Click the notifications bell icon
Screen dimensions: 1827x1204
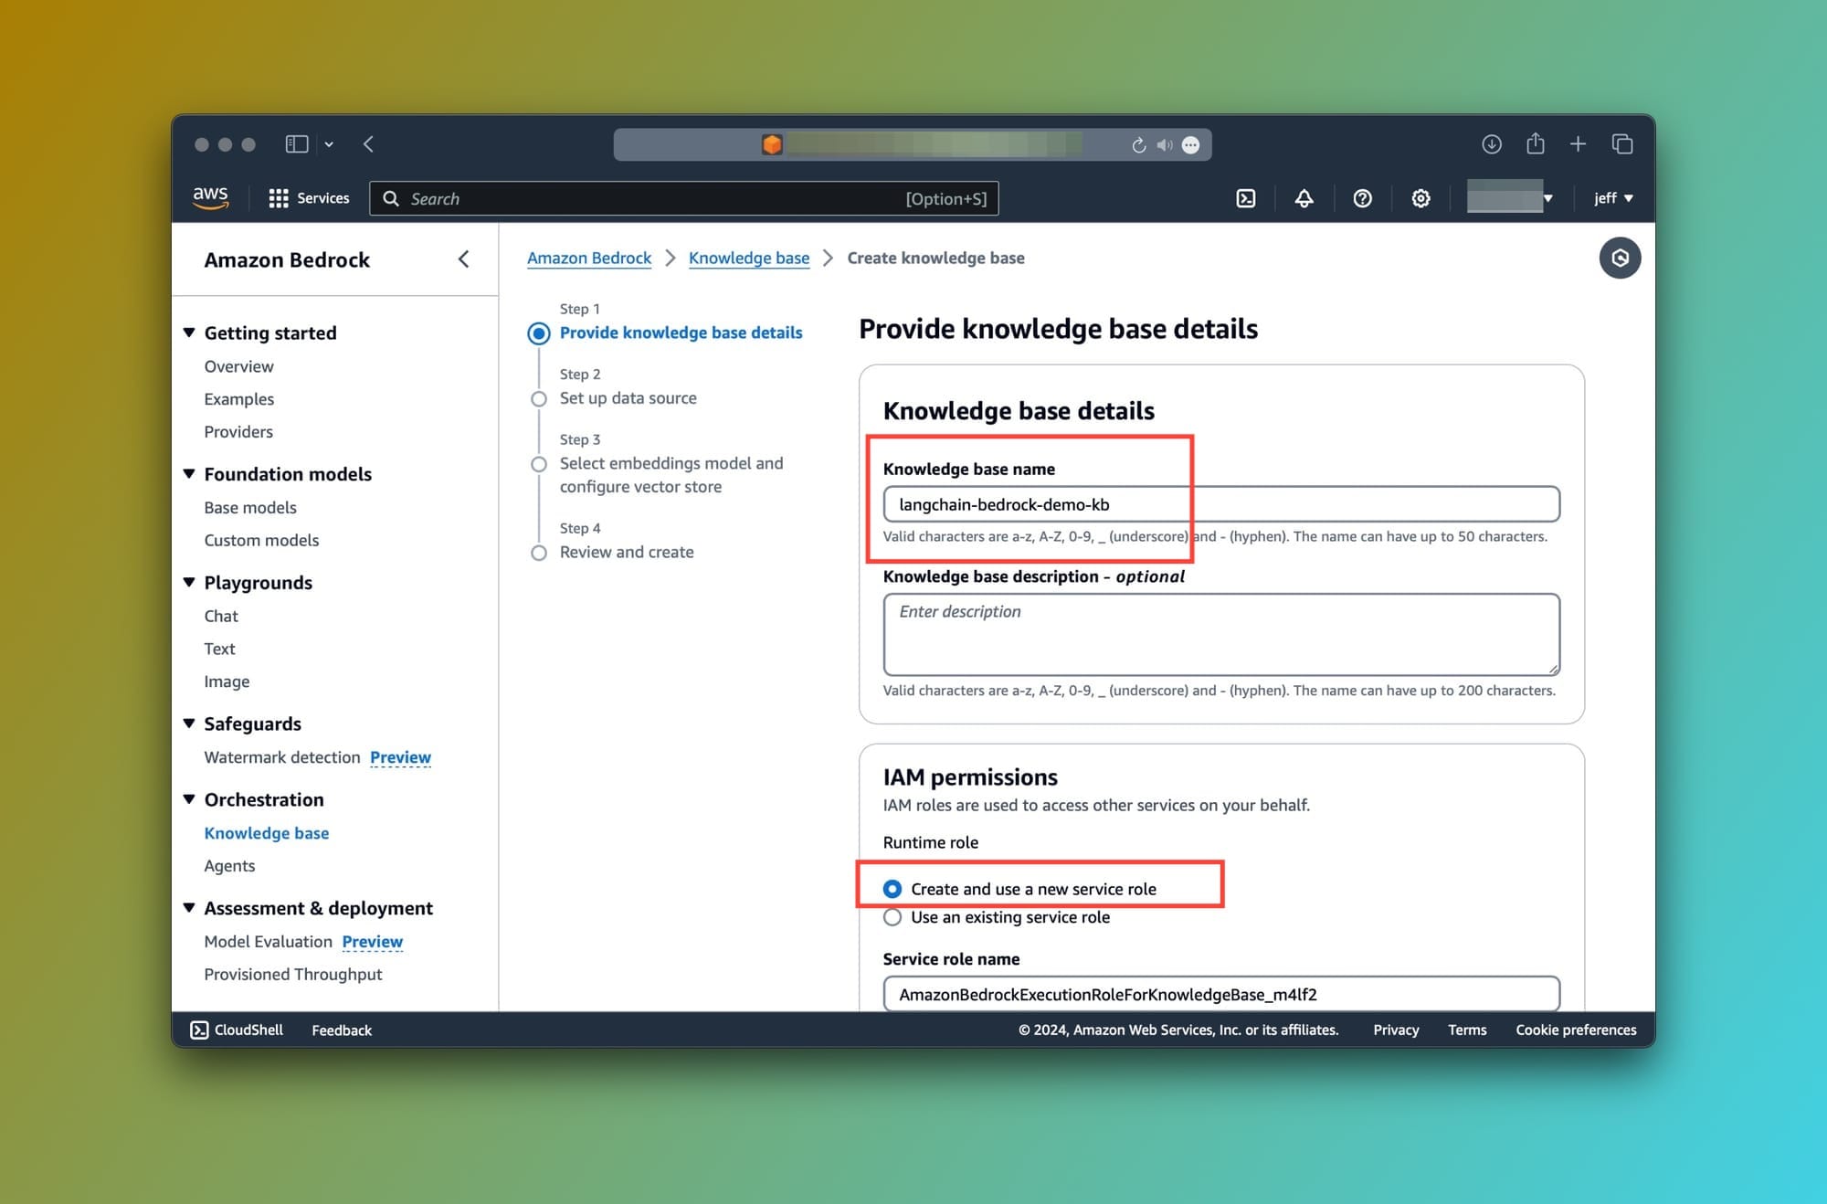[x=1301, y=197]
